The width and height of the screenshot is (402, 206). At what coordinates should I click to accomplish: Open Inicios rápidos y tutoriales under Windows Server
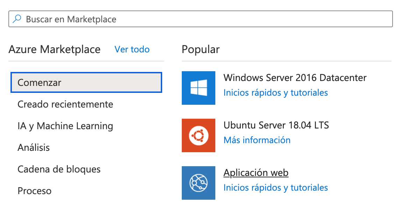tap(275, 93)
